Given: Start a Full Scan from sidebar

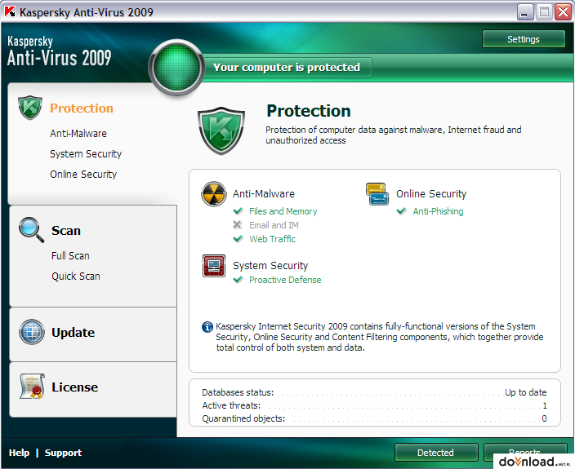Looking at the screenshot, I should click(x=70, y=255).
